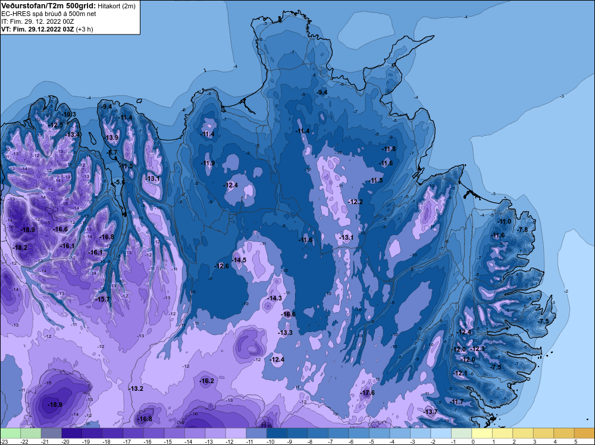This screenshot has width=595, height=445.
Task: Click the -15.7 temperature label
Action: 102,299
